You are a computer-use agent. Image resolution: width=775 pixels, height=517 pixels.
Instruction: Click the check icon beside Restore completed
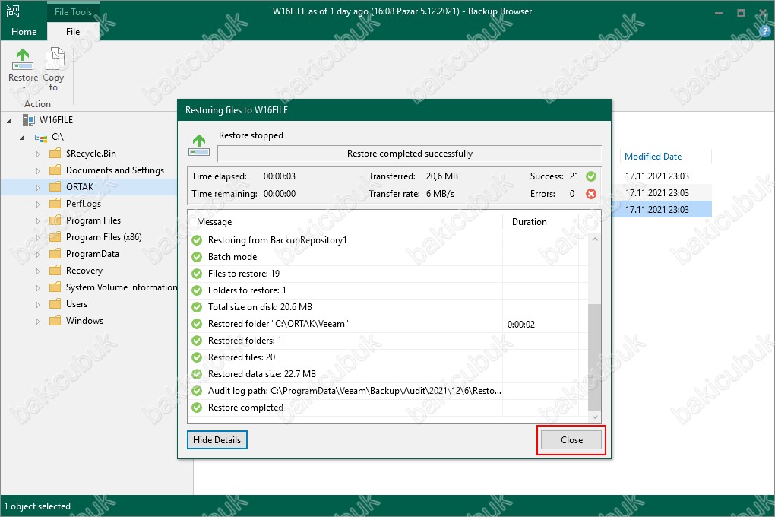pyautogui.click(x=197, y=408)
